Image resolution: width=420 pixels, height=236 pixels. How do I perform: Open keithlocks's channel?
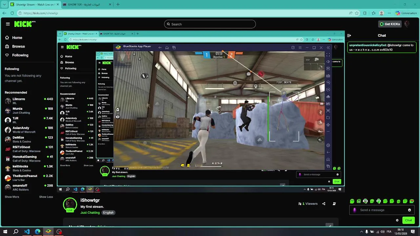[x=29, y=168]
